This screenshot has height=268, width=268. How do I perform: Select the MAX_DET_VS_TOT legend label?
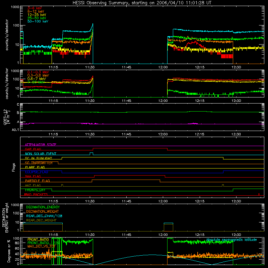(x=42, y=246)
